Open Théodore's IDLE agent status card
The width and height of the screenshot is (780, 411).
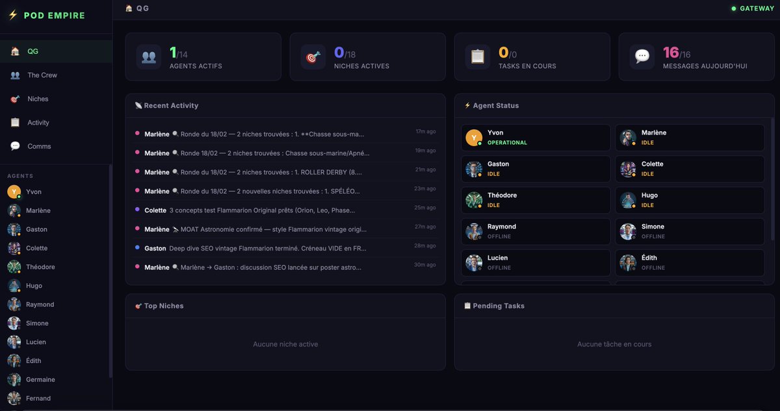click(x=536, y=200)
